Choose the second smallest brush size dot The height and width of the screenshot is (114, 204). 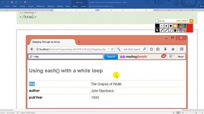(x=162, y=26)
